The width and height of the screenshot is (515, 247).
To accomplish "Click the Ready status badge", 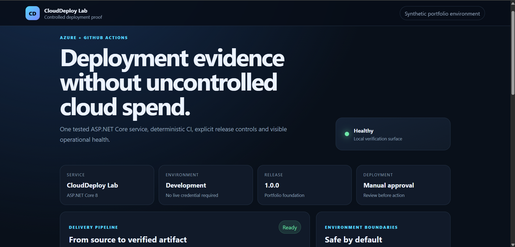I will (x=290, y=227).
